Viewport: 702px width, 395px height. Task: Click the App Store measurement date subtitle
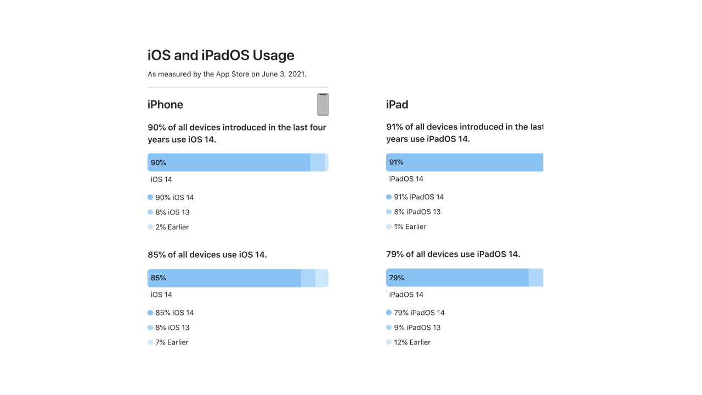[227, 74]
